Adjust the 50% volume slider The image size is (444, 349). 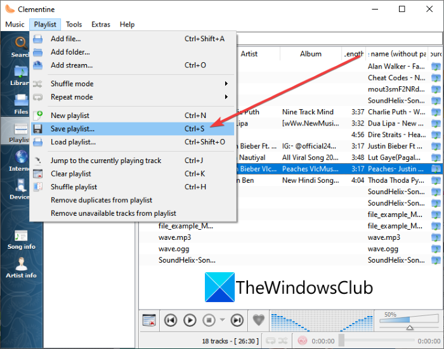[409, 320]
